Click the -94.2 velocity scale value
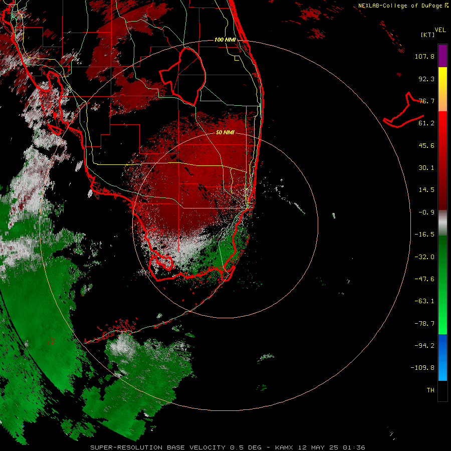 pos(424,346)
